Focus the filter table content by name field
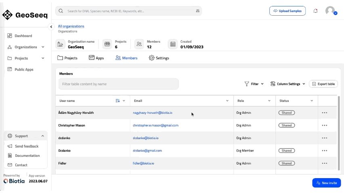The width and height of the screenshot is (344, 193). click(x=118, y=84)
